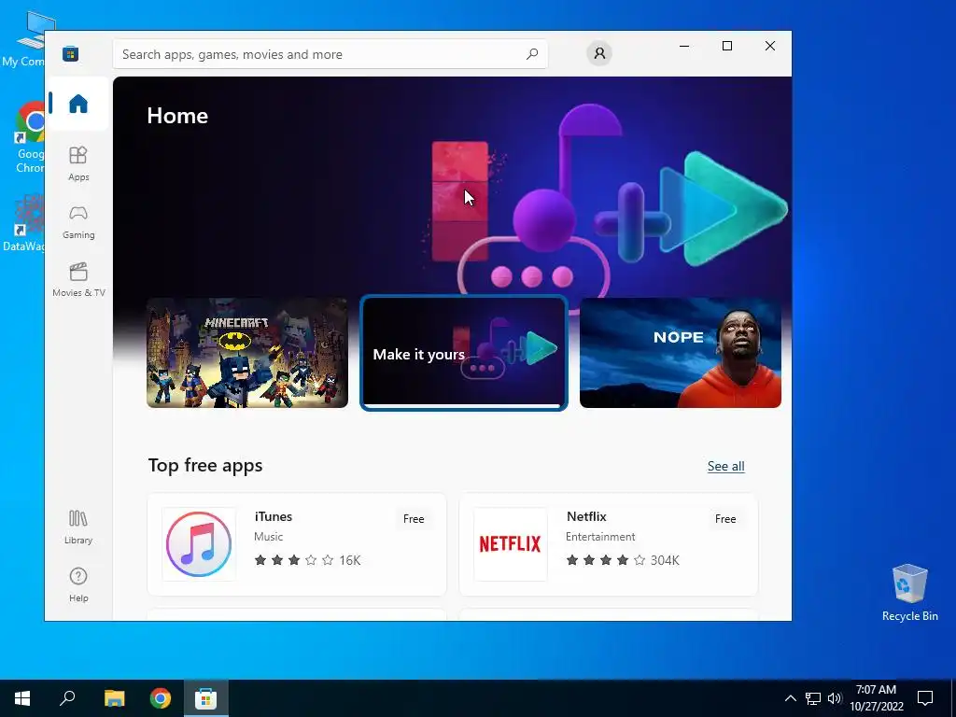This screenshot has width=956, height=717.
Task: Click the Music category under iTunes
Action: click(268, 537)
